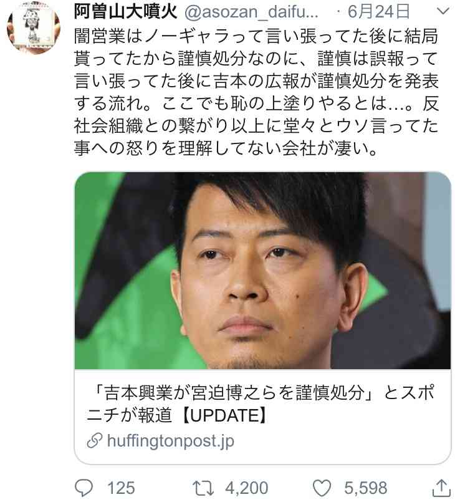455x502 pixels.
Task: View the 125 replies count
Action: 121,488
